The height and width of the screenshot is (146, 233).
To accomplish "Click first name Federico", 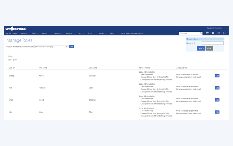I will [x=42, y=88].
